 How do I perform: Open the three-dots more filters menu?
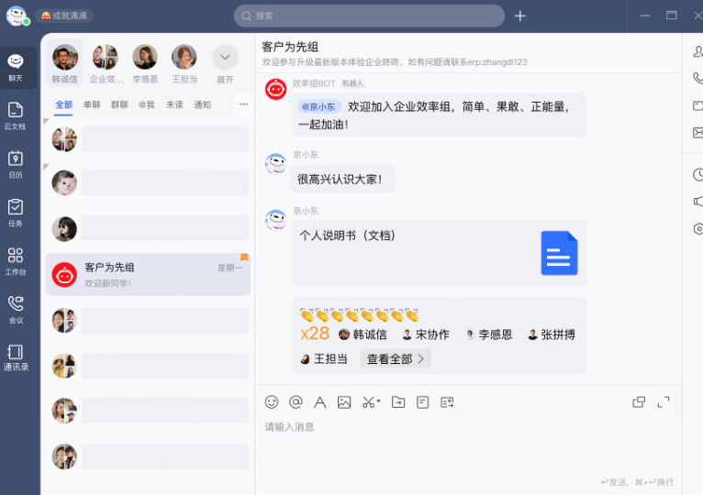click(243, 104)
